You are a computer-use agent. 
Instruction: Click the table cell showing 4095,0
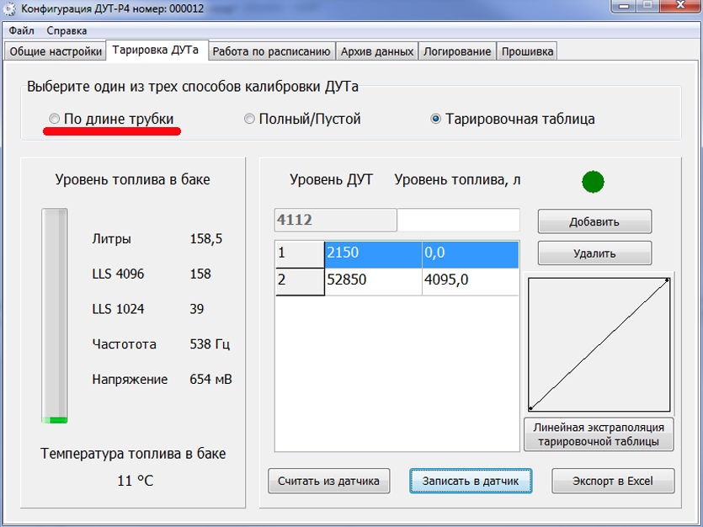471,281
